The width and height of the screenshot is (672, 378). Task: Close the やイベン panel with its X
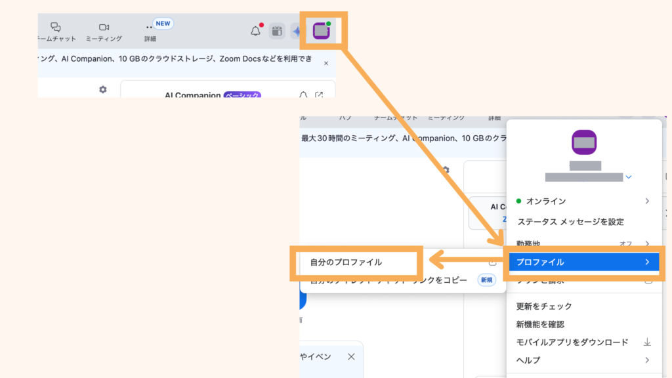[x=350, y=357]
